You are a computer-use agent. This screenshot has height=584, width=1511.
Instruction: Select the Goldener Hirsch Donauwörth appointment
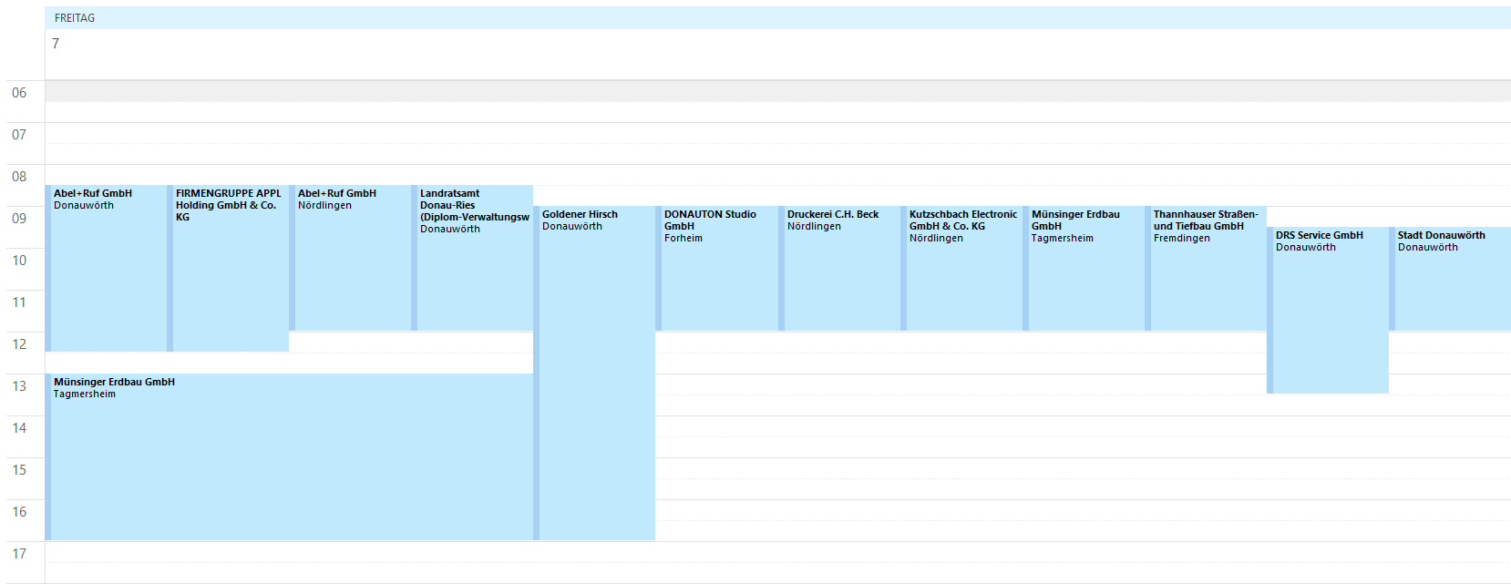pos(594,373)
